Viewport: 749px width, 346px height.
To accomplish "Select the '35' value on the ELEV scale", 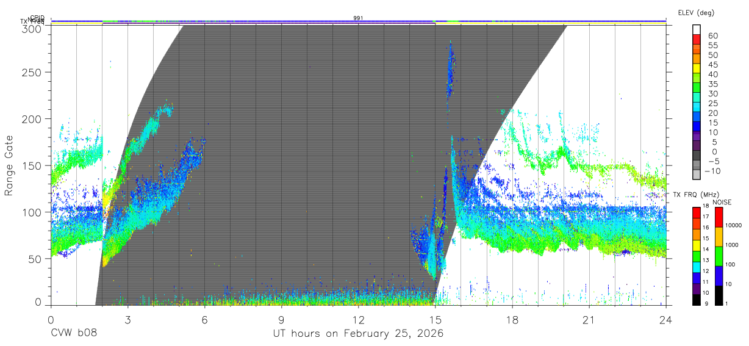I will pos(712,84).
